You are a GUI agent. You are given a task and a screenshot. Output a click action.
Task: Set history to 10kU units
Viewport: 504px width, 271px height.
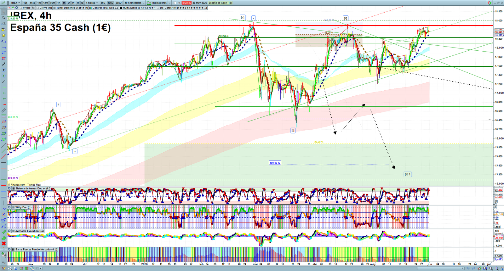point(110,3)
